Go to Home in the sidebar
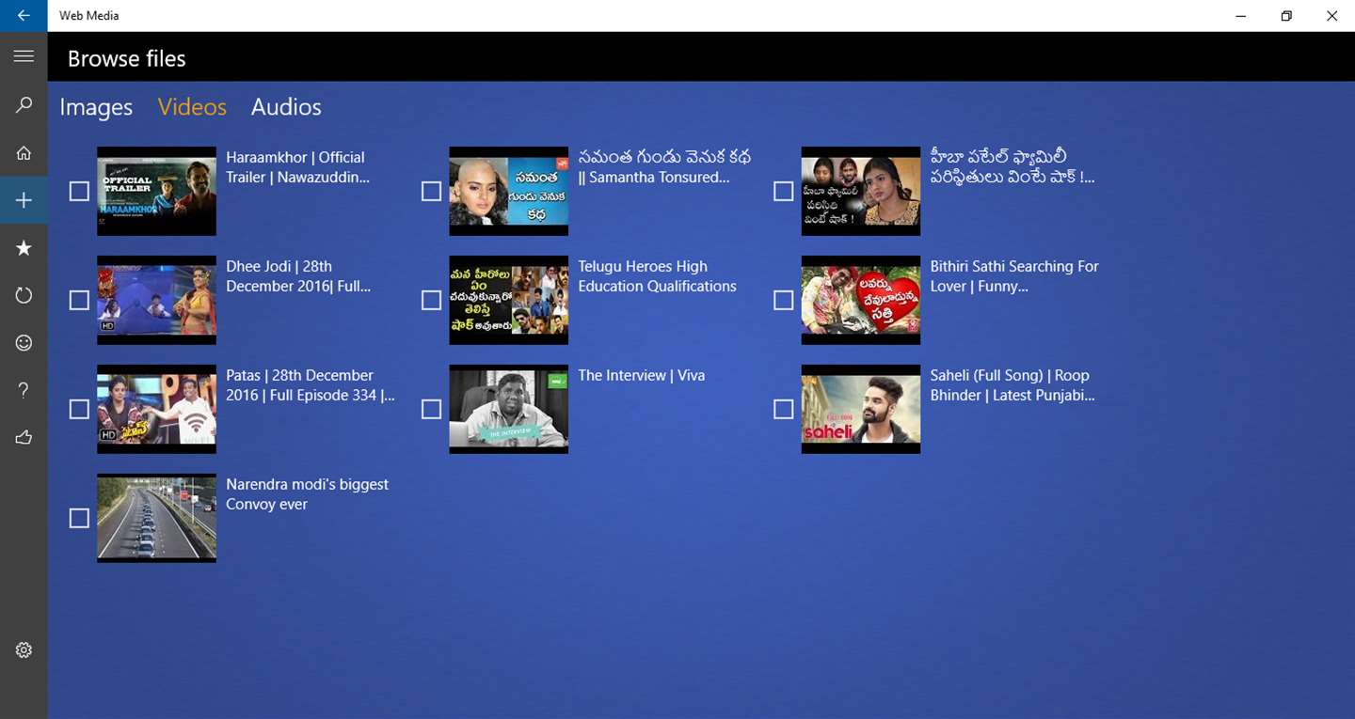The height and width of the screenshot is (719, 1355). (24, 153)
